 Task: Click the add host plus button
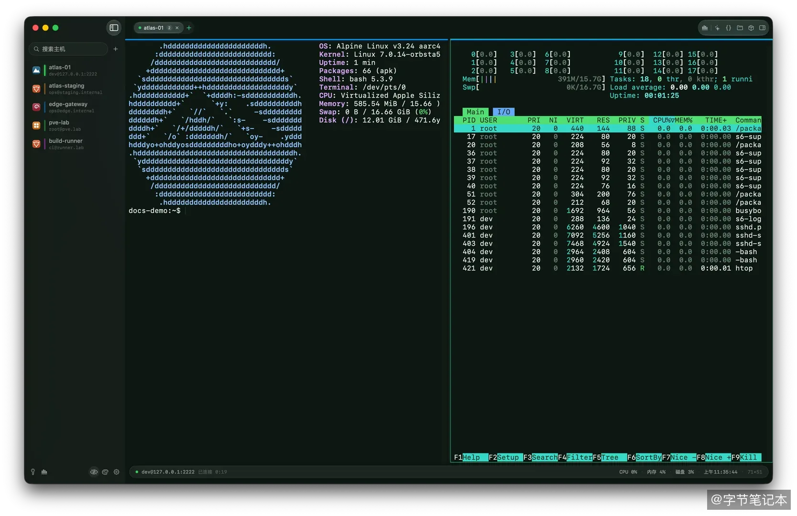tap(115, 49)
